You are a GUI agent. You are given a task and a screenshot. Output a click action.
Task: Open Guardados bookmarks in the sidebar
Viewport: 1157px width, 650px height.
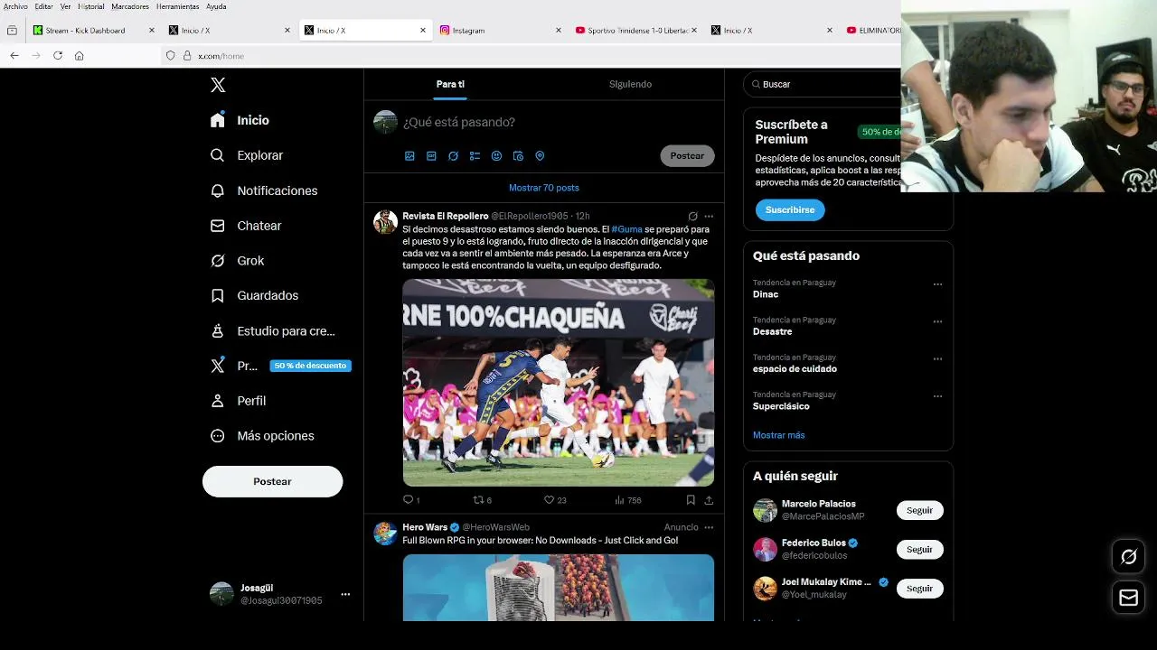(254, 295)
